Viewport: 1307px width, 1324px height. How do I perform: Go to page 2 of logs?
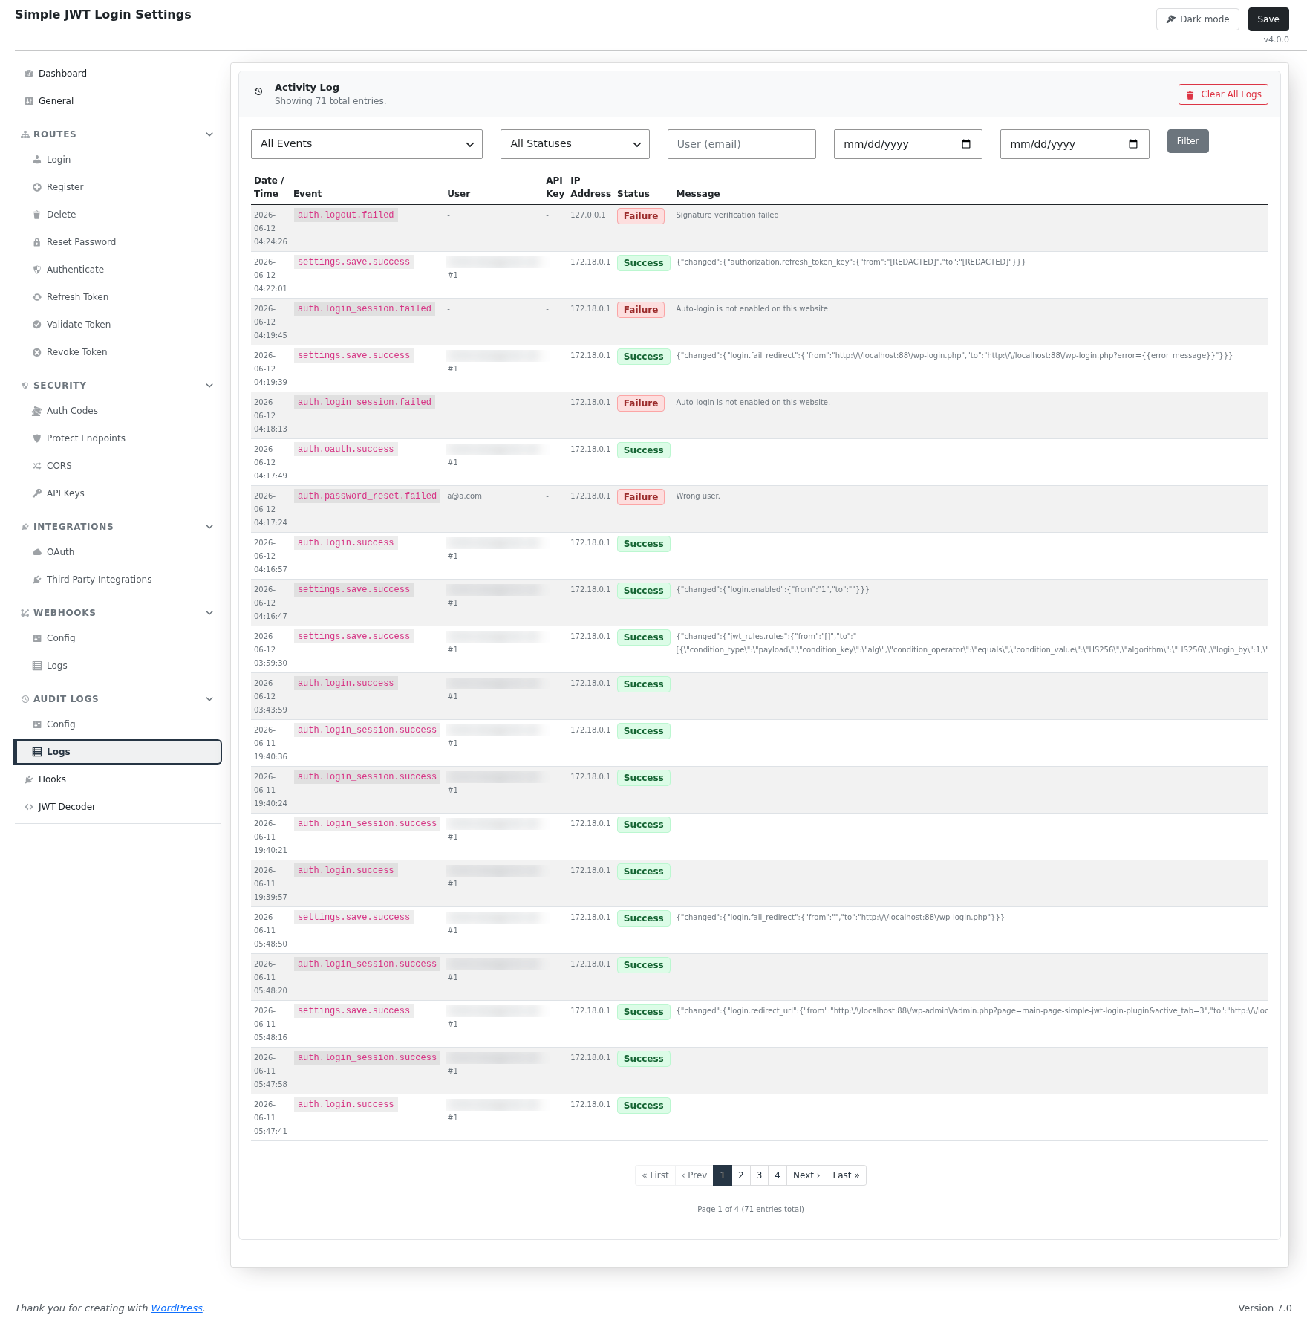pyautogui.click(x=740, y=1175)
